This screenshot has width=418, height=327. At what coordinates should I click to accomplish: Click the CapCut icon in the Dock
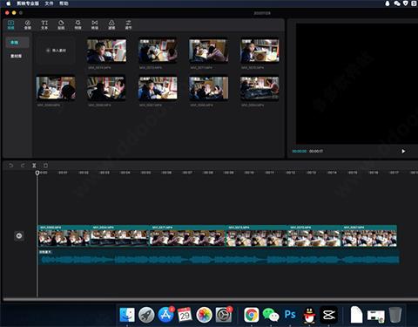[x=328, y=315]
